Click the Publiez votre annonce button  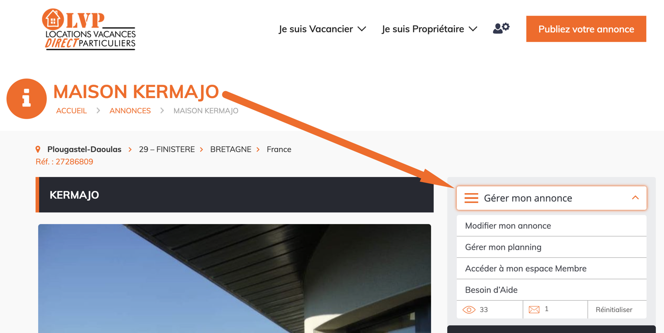point(586,29)
